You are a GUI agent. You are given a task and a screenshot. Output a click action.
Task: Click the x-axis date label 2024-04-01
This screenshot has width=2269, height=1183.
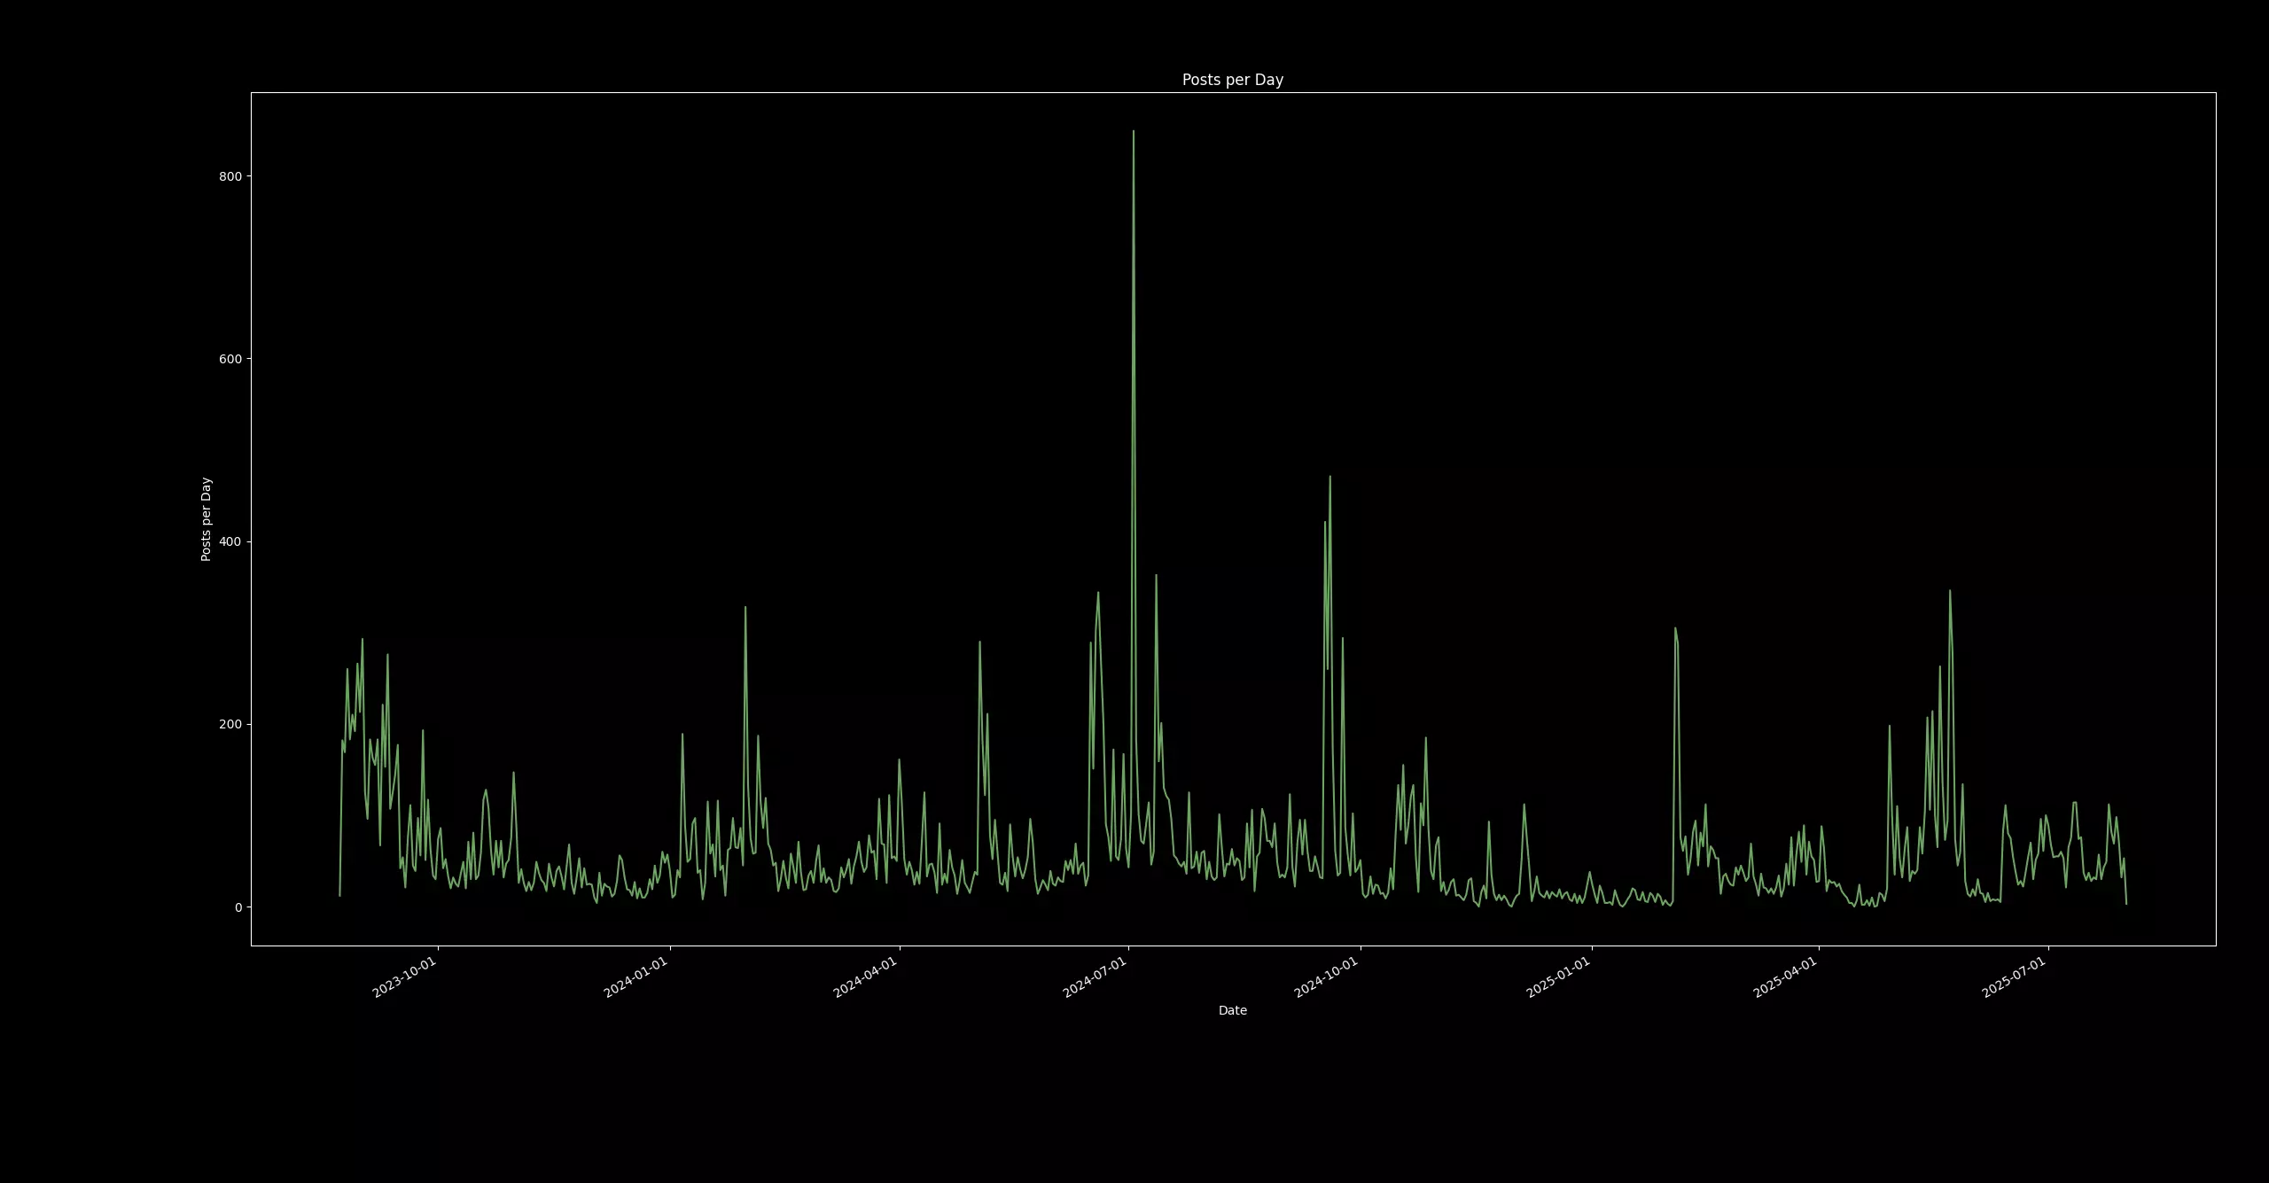pos(866,977)
